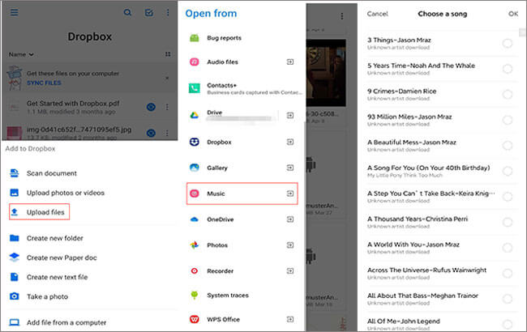Click the song list scrollbar thumb
This screenshot has width=527, height=332.
click(x=522, y=32)
